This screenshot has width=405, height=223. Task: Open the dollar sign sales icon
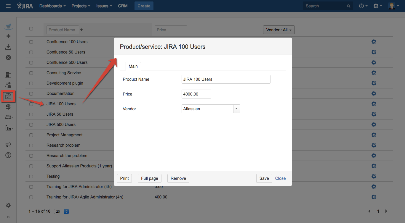click(x=8, y=107)
